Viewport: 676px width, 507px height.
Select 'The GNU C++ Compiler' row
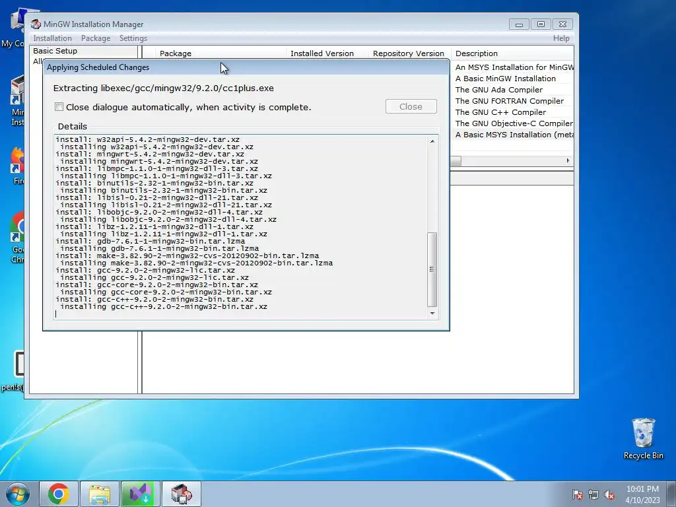click(500, 112)
